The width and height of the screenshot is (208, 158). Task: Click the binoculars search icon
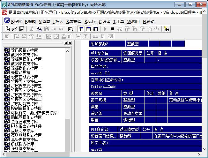(x=167, y=29)
